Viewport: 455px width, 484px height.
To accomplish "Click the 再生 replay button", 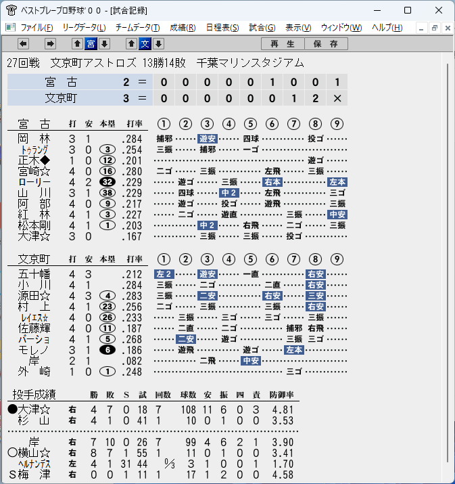I will click(x=283, y=44).
